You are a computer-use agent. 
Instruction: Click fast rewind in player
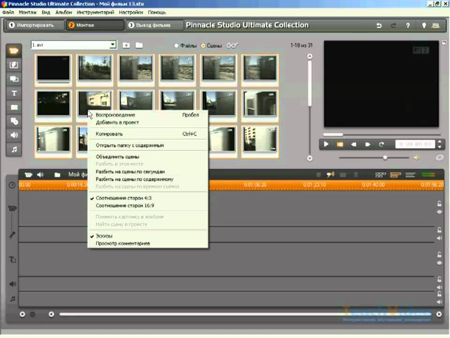click(353, 145)
